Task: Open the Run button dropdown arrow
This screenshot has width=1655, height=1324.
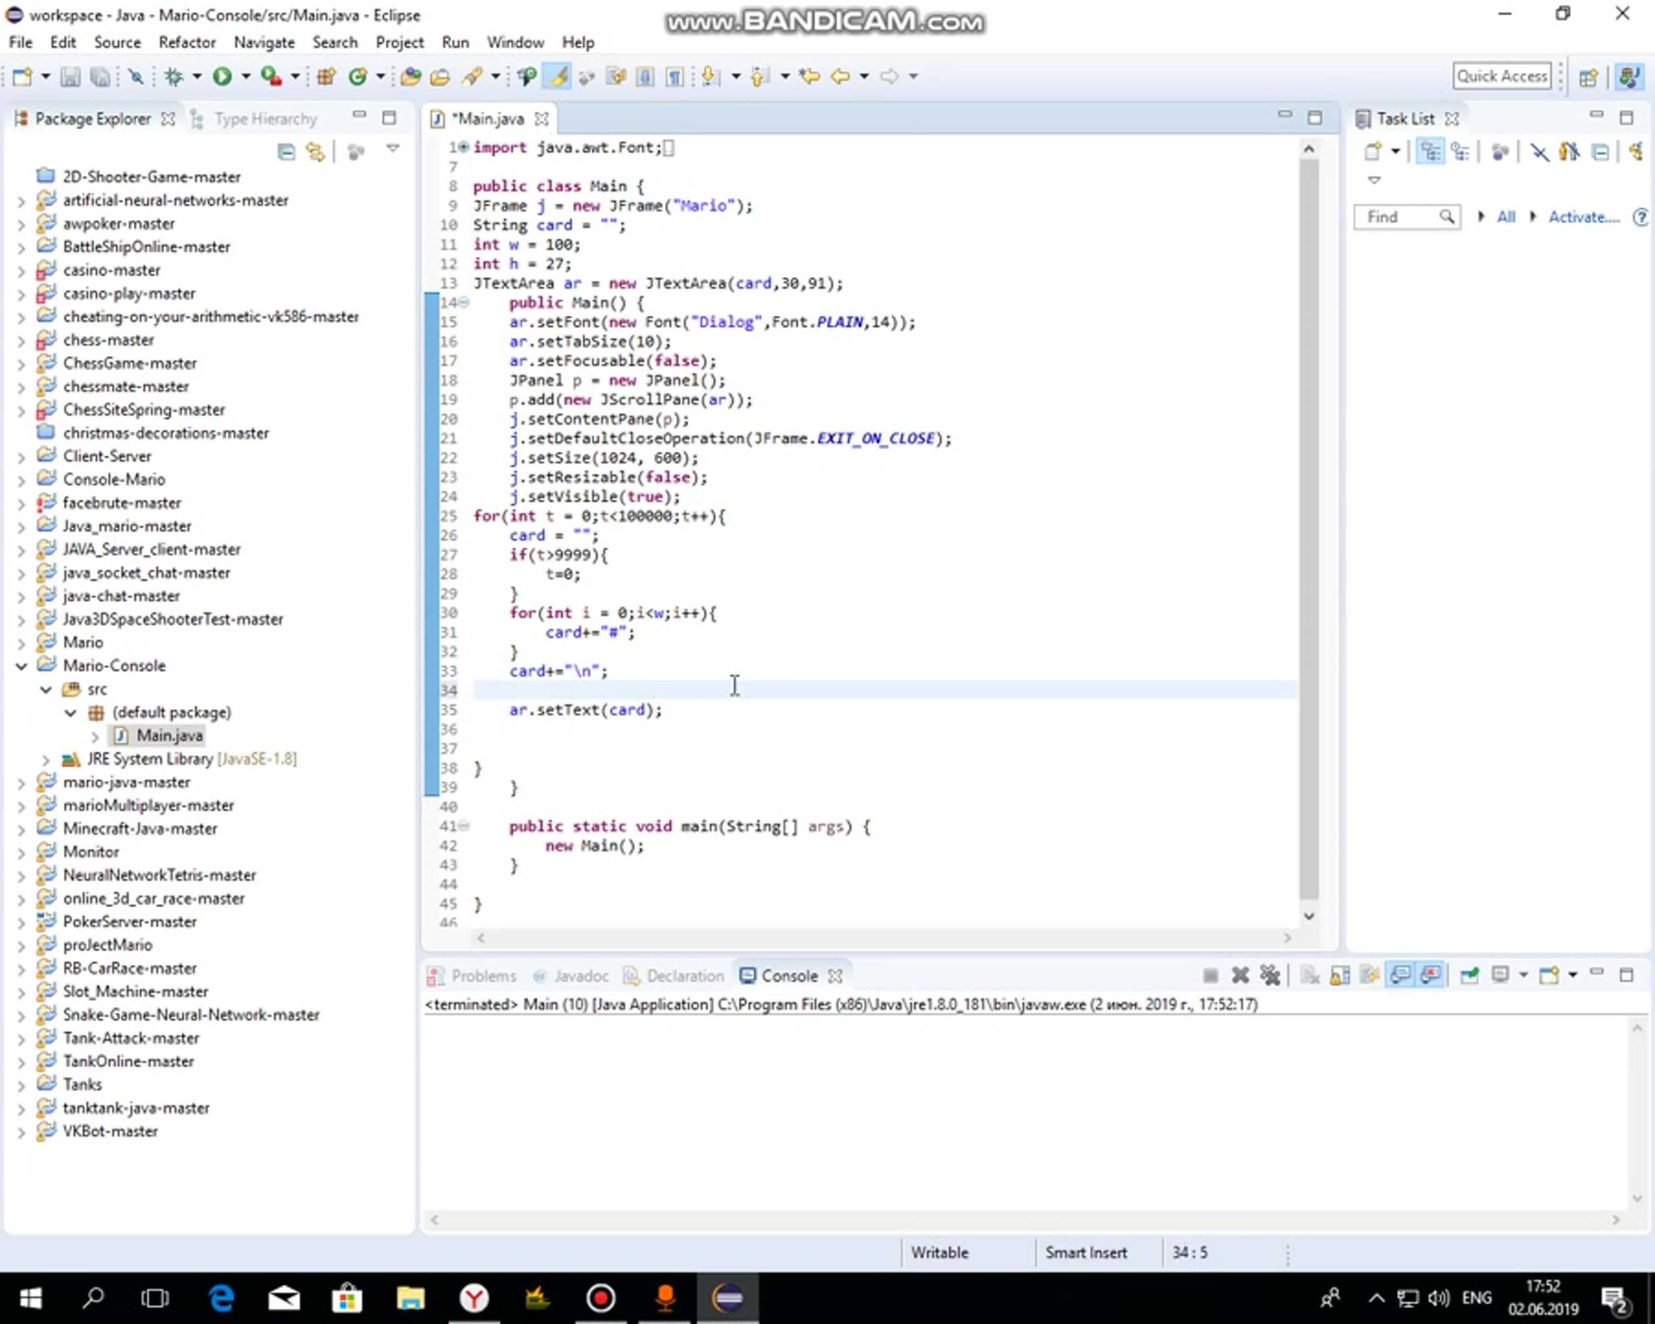Action: (246, 76)
